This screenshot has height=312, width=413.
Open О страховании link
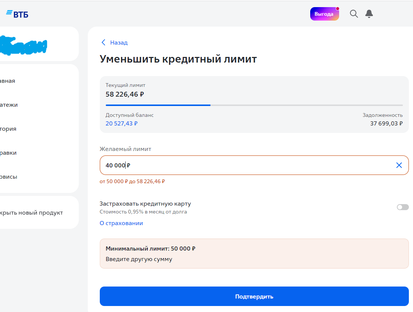click(x=121, y=223)
